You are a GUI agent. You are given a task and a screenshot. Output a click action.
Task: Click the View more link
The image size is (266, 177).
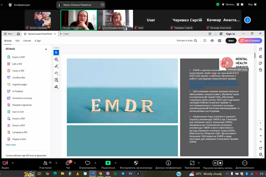[11, 145]
